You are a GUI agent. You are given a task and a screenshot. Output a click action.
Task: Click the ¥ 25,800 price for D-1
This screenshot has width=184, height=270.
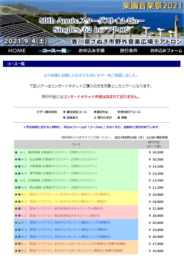pyautogui.click(x=156, y=223)
